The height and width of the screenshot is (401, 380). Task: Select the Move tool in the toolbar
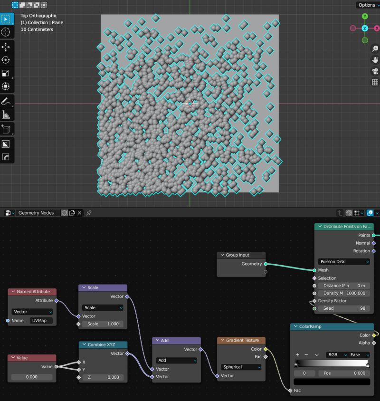point(6,48)
